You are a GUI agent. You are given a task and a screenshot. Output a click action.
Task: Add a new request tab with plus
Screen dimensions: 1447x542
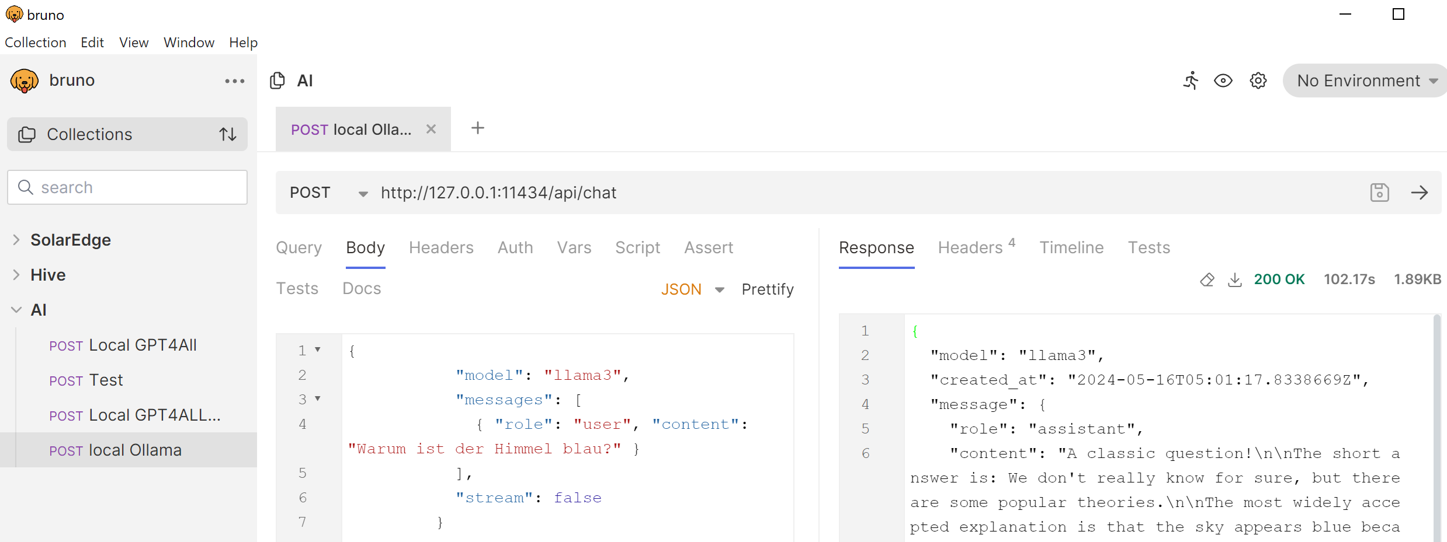pos(478,128)
